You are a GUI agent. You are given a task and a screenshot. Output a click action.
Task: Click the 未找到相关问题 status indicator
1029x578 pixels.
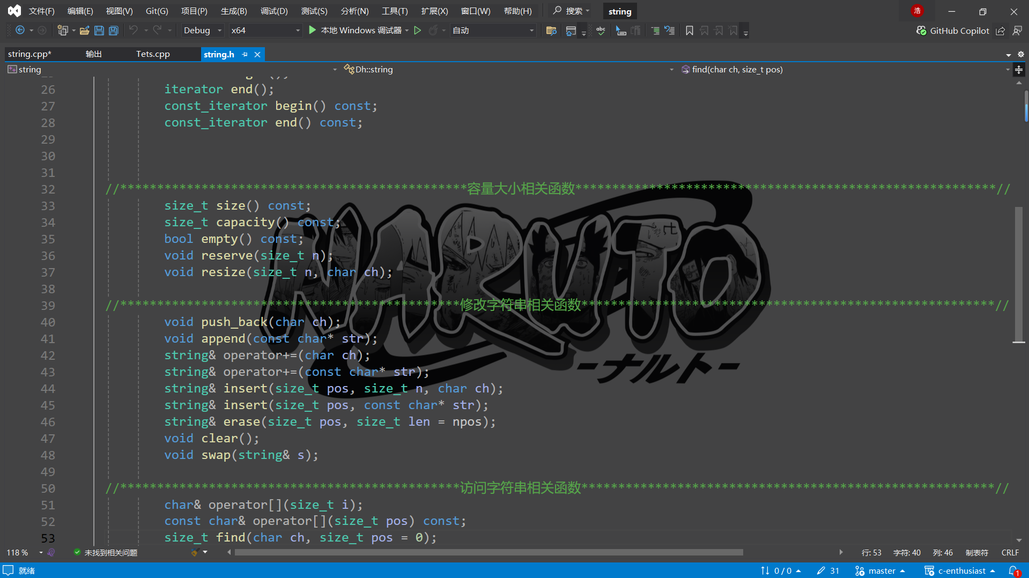tap(106, 553)
